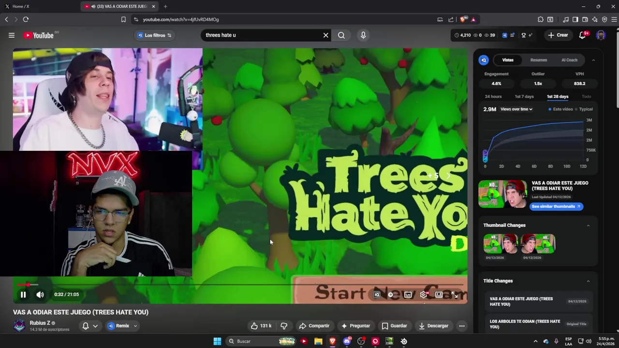Collapse the Thumbnail Changes section
The image size is (619, 348).
click(x=589, y=225)
